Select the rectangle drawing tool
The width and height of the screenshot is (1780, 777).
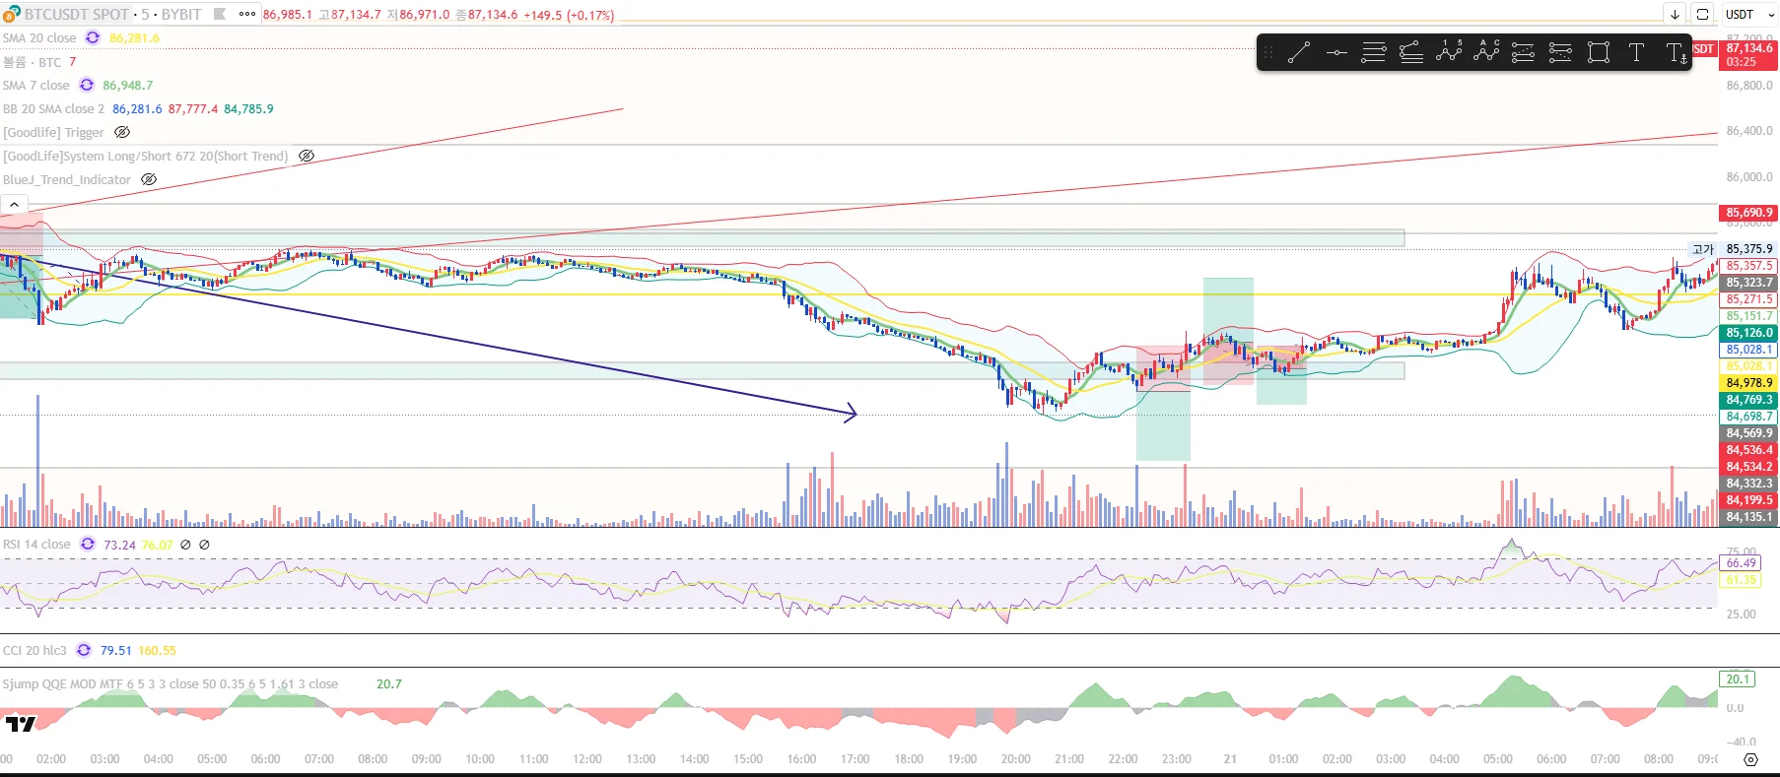click(x=1599, y=52)
